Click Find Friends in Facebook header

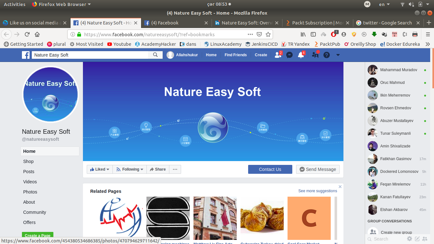pyautogui.click(x=235, y=55)
